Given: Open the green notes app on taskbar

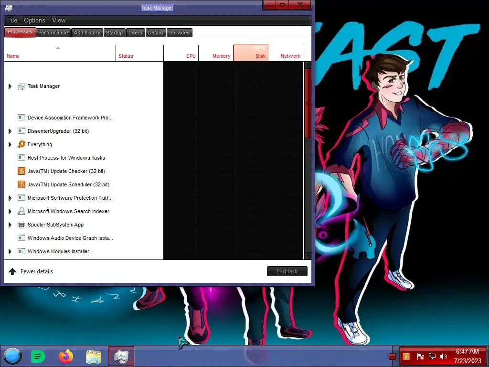Looking at the screenshot, I should click(x=38, y=356).
